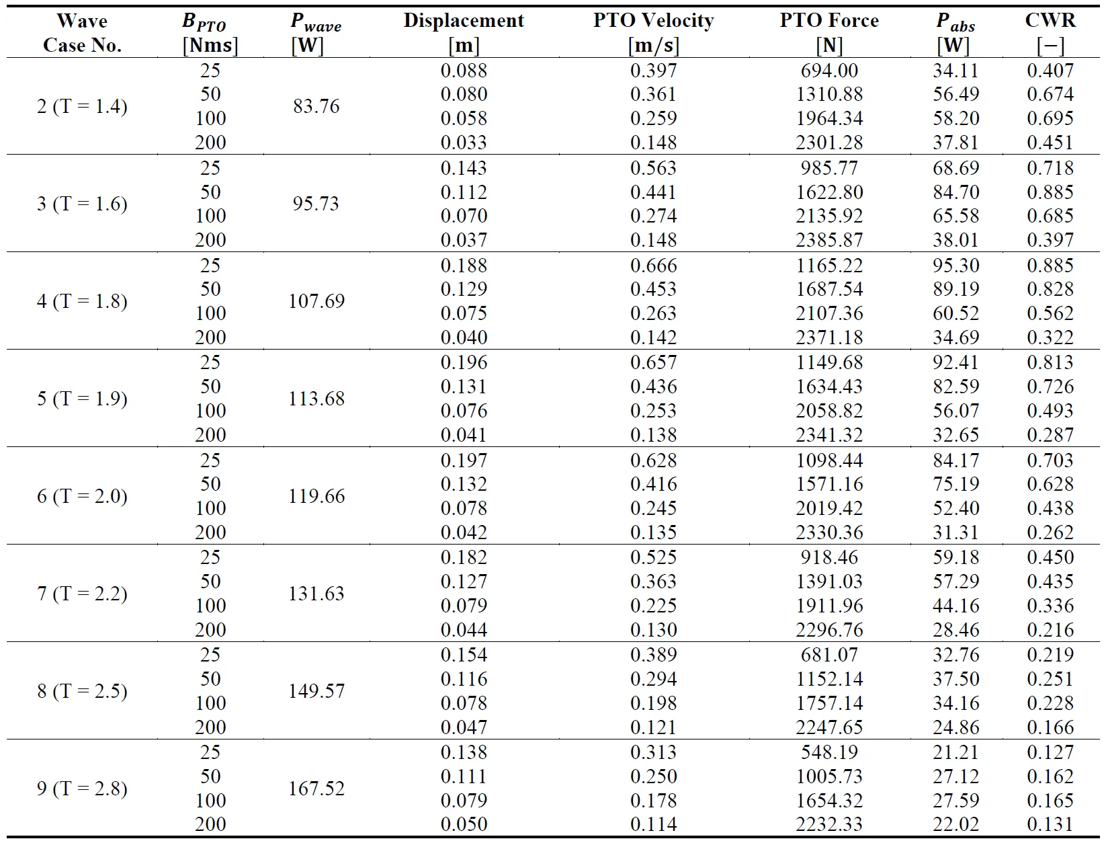
Task: Click the Wave Case No. column header
Action: pos(82,33)
